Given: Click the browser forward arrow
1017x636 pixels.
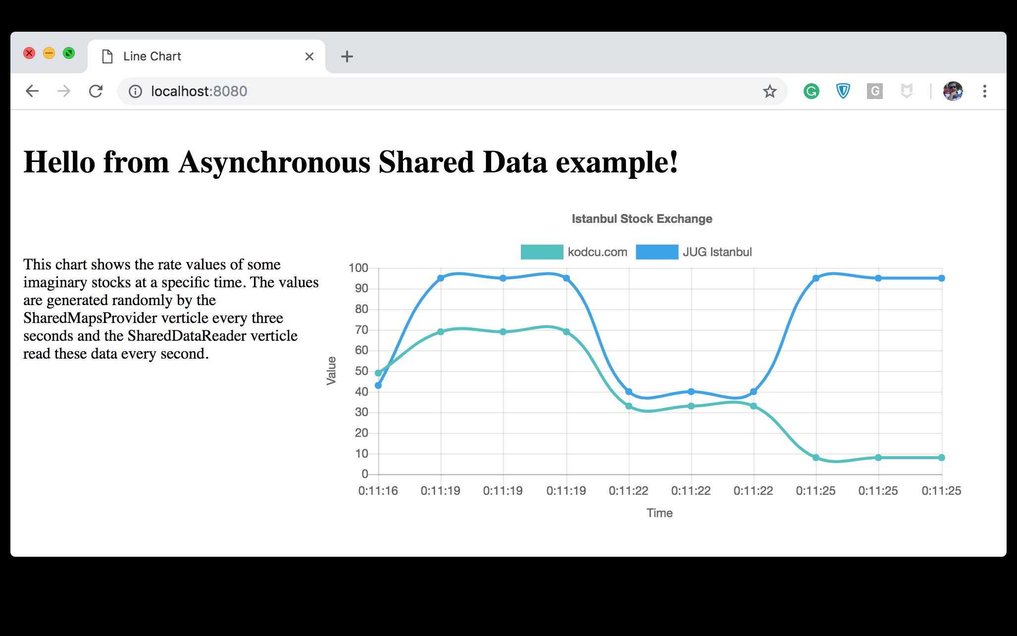Looking at the screenshot, I should pyautogui.click(x=64, y=91).
